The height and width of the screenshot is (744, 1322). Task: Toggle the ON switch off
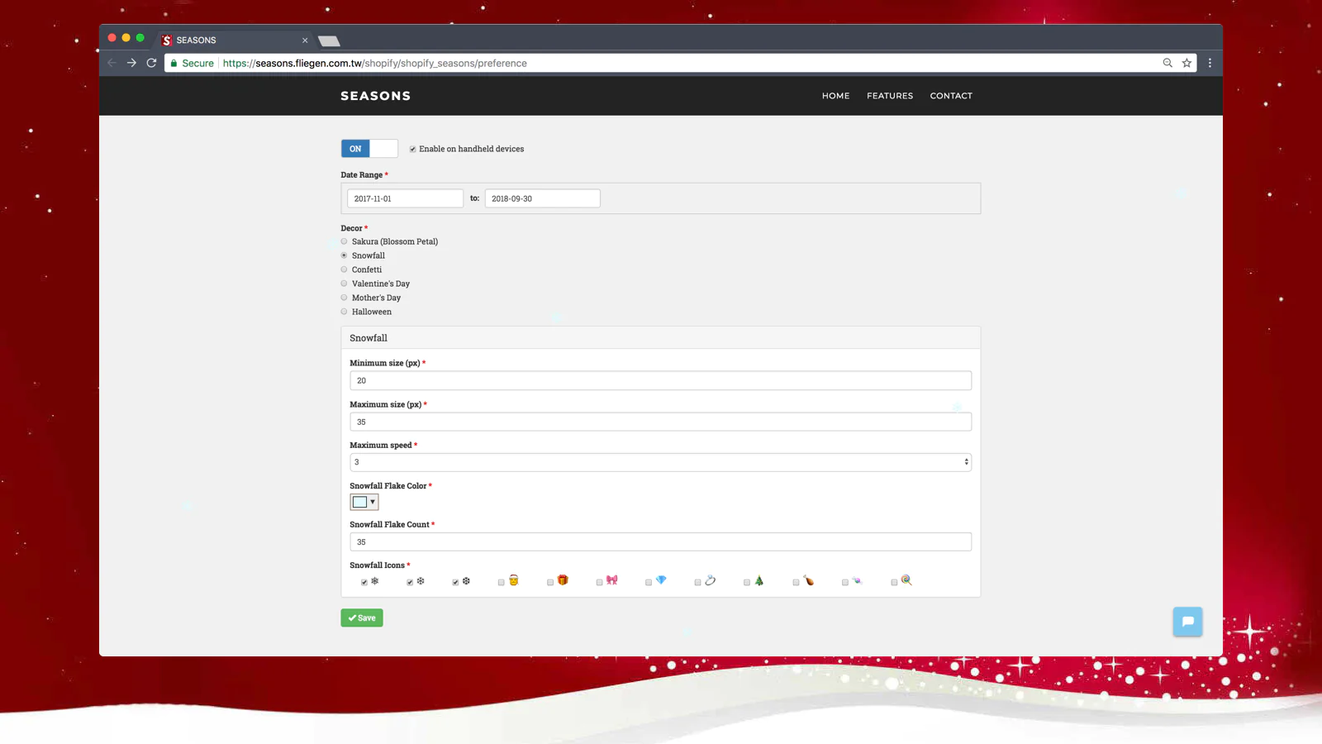[369, 149]
